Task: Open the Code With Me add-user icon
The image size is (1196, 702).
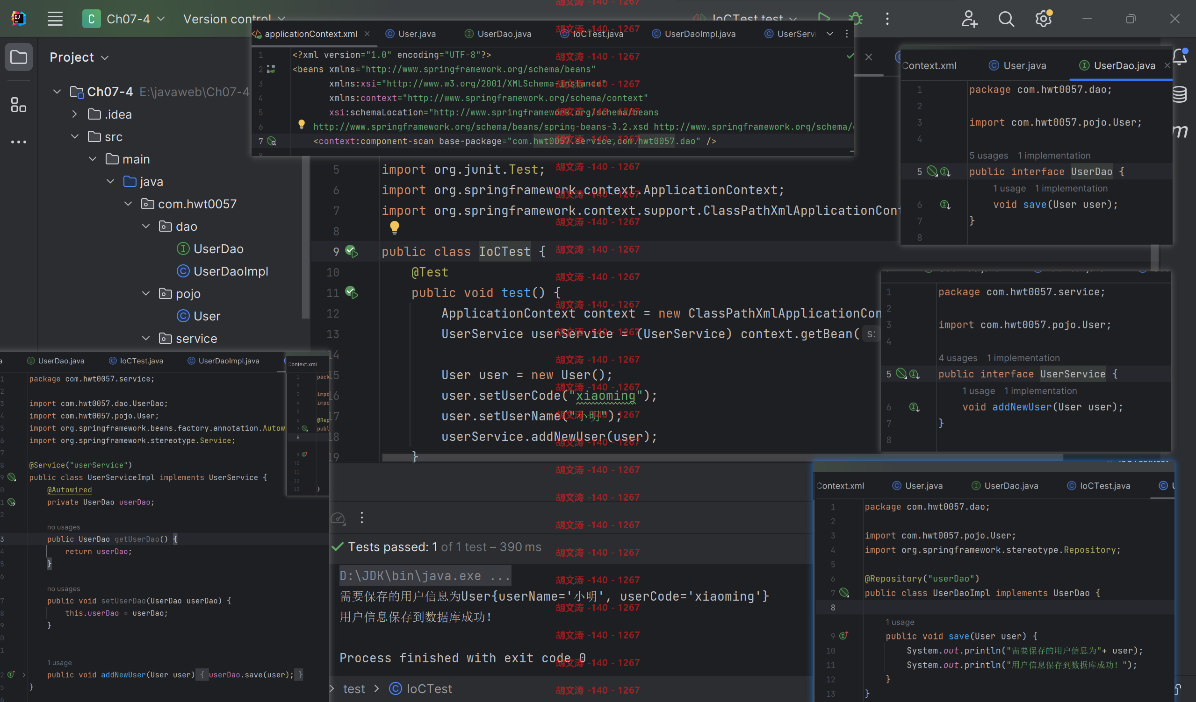Action: [x=969, y=19]
